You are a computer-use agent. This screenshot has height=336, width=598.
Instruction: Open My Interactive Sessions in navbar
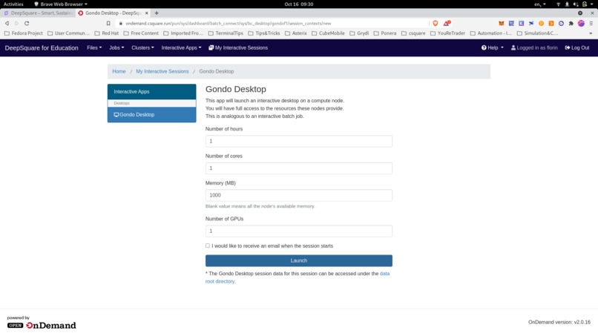coord(238,47)
